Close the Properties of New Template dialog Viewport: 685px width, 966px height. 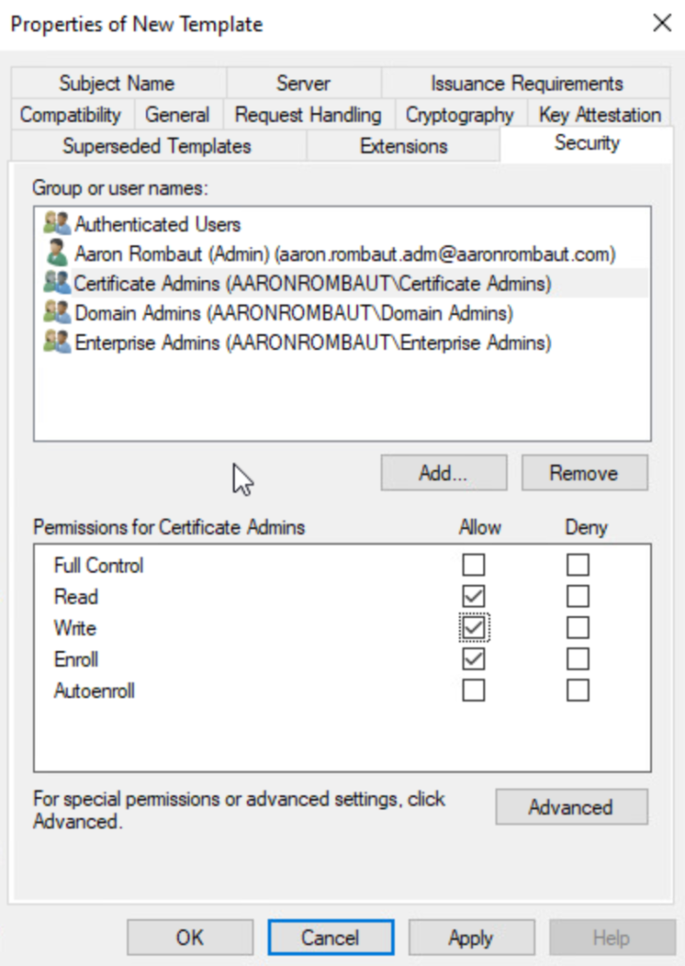pyautogui.click(x=661, y=24)
